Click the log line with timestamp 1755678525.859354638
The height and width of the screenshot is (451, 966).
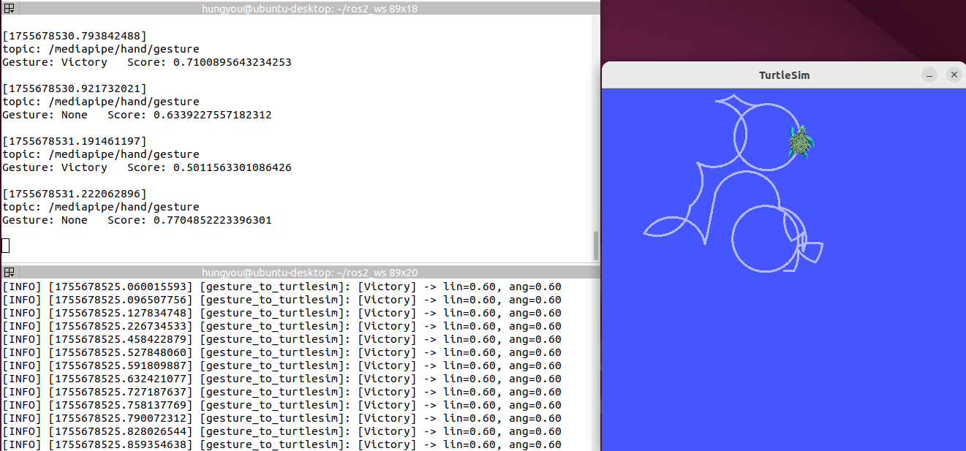[282, 444]
